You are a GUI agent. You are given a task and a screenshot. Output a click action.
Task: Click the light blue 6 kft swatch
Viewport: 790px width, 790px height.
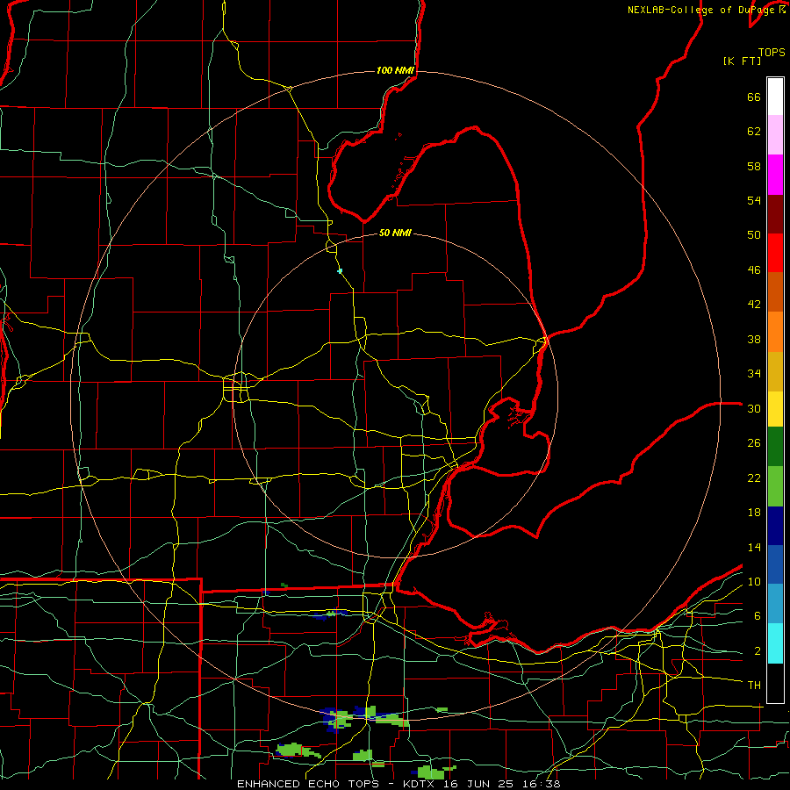coord(775,603)
